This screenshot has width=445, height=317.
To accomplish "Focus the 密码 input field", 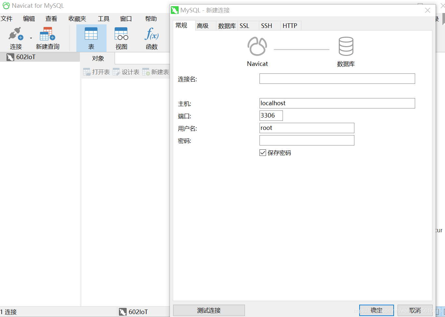I will click(307, 140).
